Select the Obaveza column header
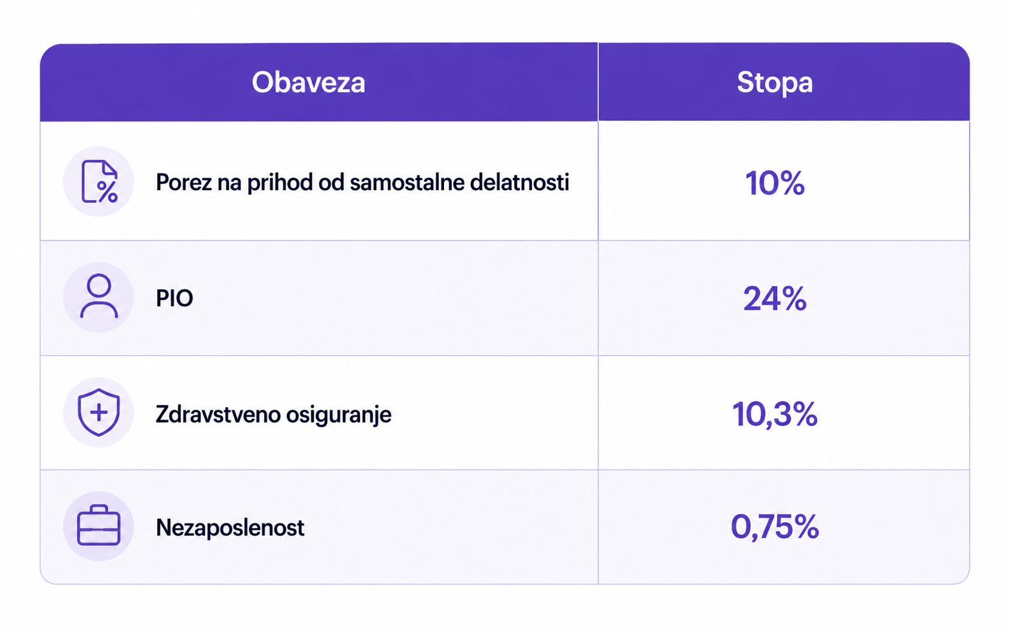 pos(309,82)
